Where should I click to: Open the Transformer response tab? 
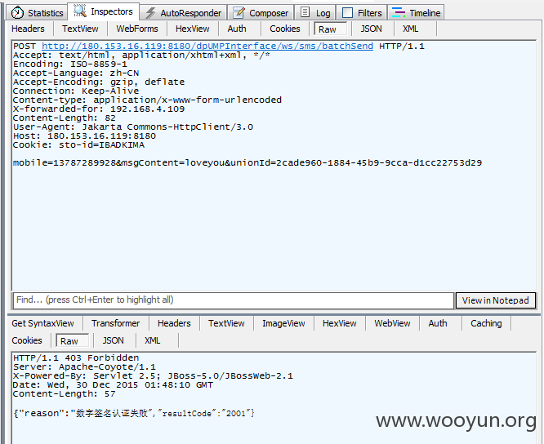pos(116,323)
